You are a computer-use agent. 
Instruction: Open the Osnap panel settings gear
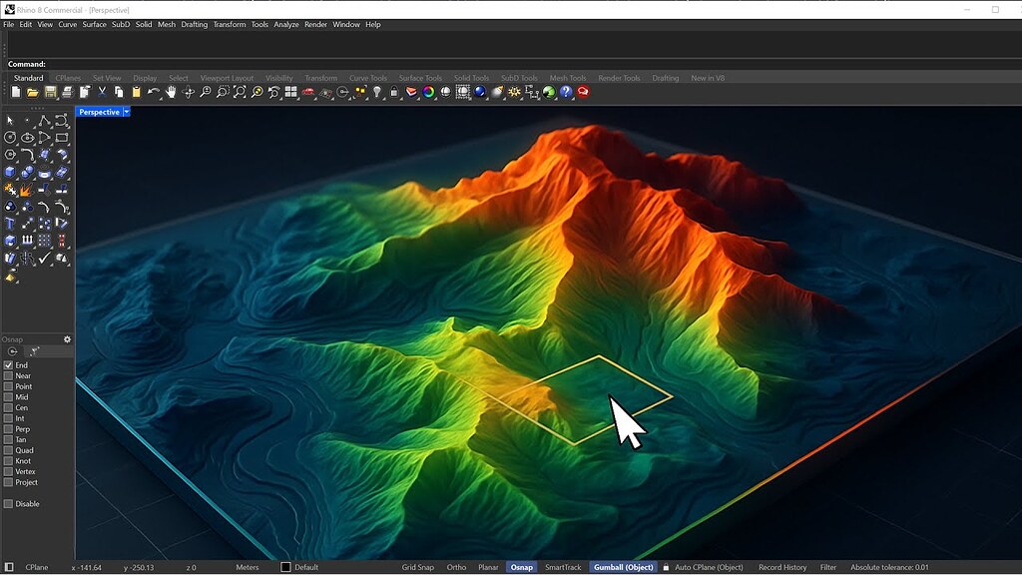pos(67,339)
